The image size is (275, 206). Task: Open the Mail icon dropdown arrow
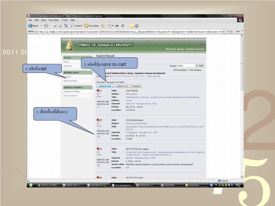(113, 26)
